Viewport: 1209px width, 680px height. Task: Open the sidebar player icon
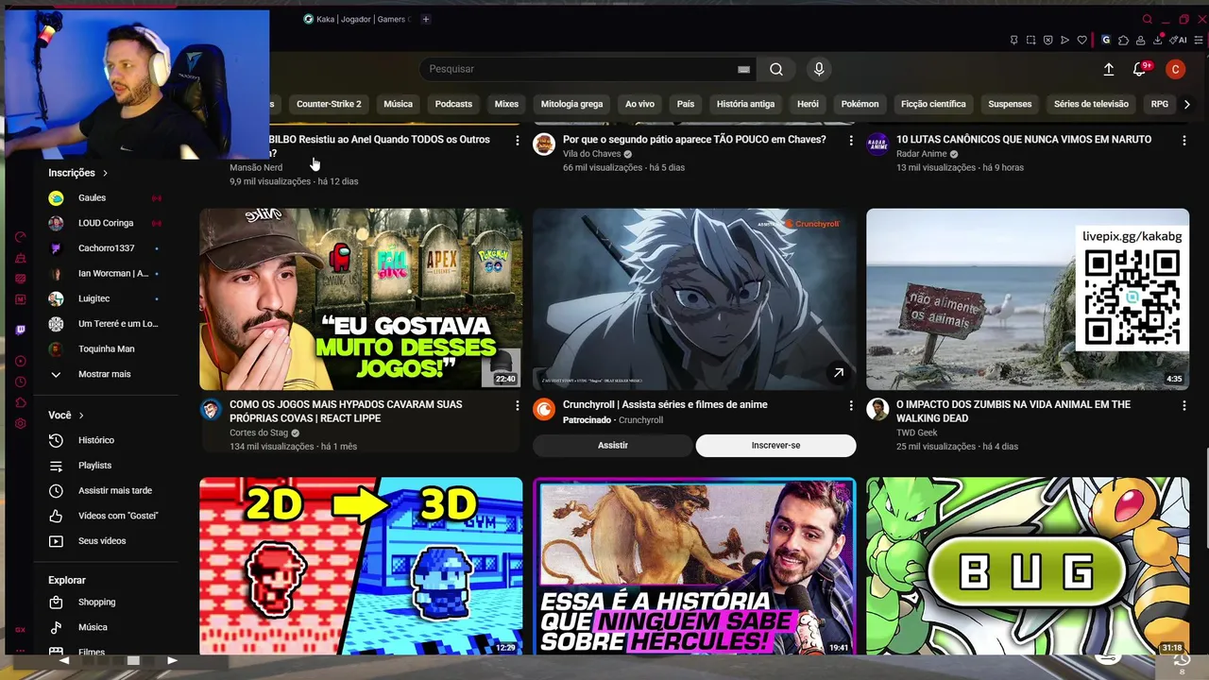point(21,361)
